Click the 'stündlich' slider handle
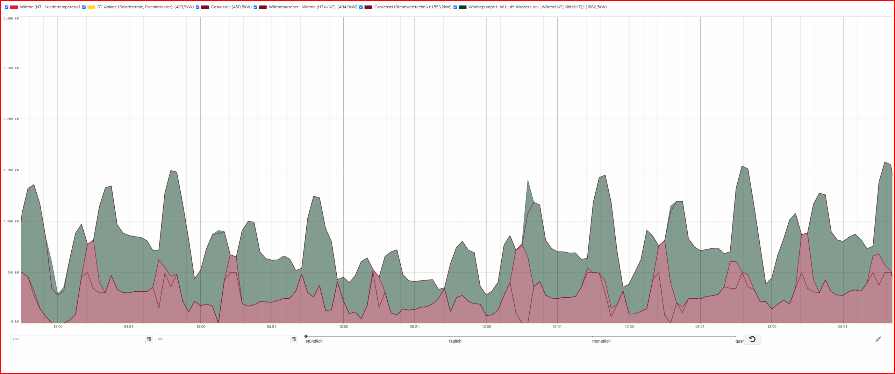Viewport: 895px width, 374px height. click(x=306, y=336)
